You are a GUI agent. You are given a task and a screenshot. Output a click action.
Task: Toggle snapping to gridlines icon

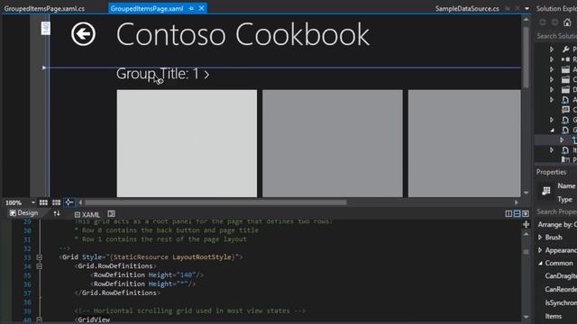point(56,202)
